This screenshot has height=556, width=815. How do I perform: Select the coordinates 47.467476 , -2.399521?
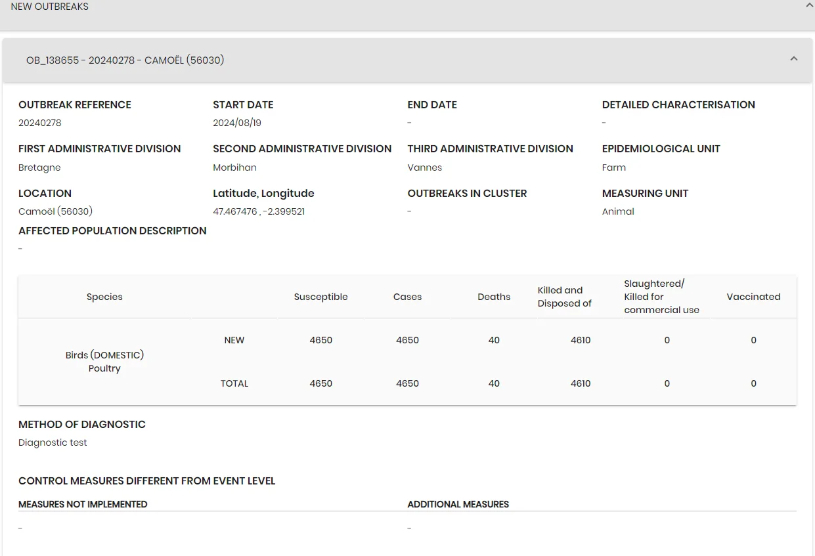pyautogui.click(x=259, y=211)
